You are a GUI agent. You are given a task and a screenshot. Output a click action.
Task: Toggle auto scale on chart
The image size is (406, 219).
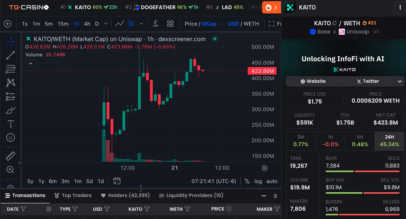[x=272, y=181]
